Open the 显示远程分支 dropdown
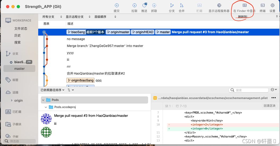Image resolution: width=280 pixels, height=146 pixels. coord(78,17)
